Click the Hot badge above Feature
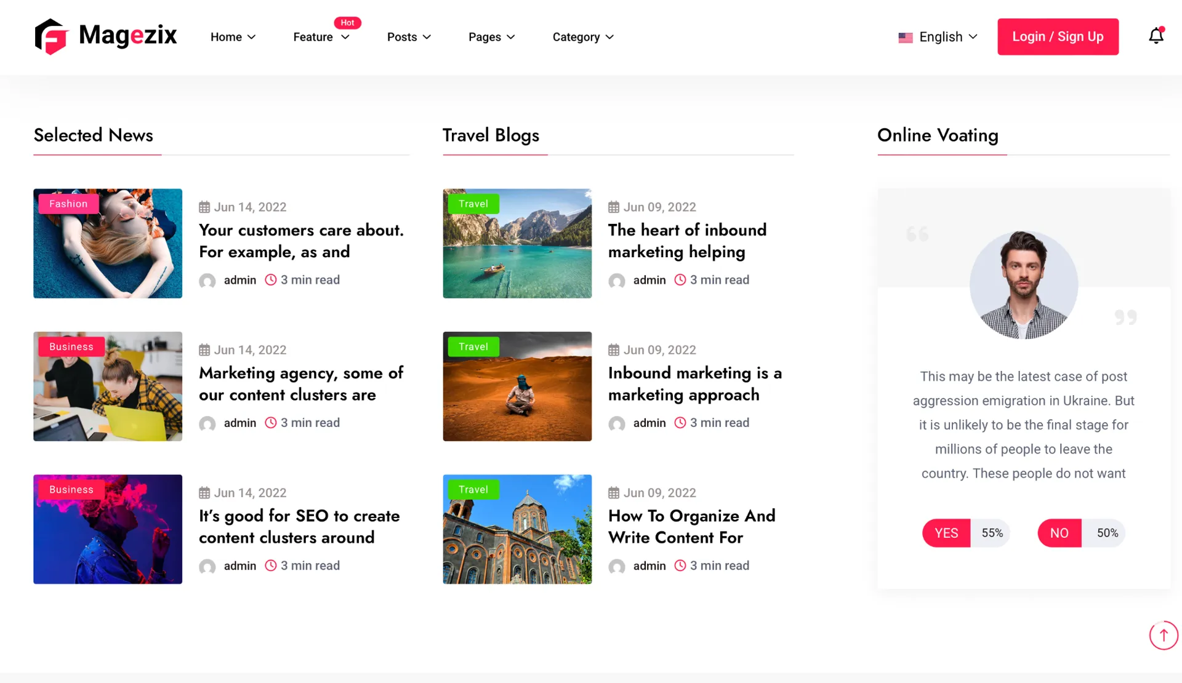This screenshot has height=683, width=1182. click(x=347, y=23)
